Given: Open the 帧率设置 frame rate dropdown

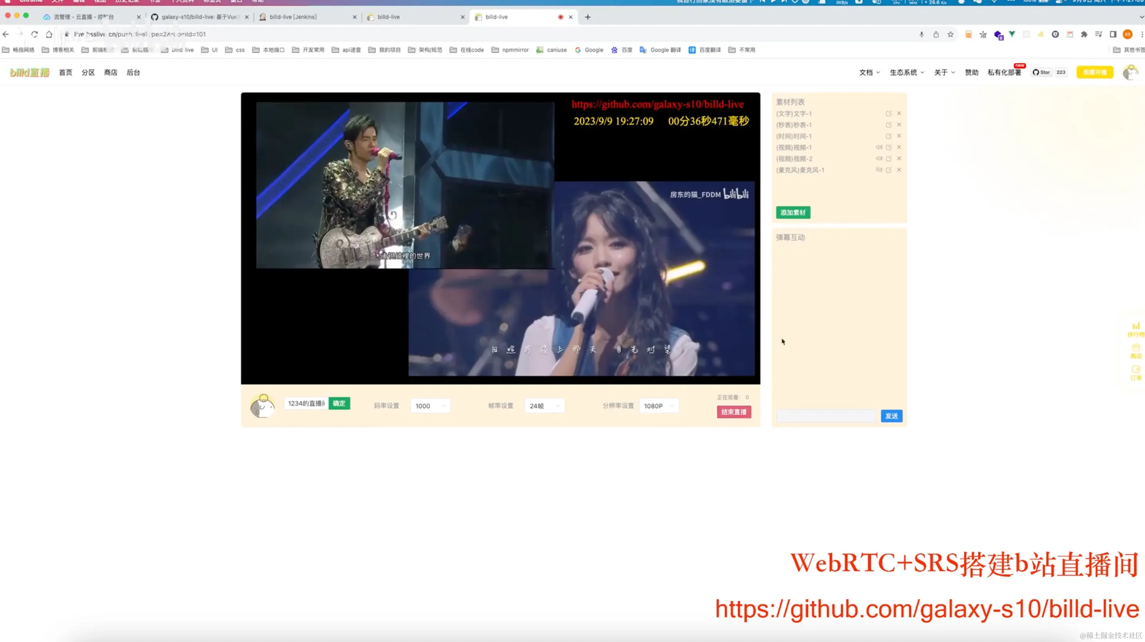Looking at the screenshot, I should [x=544, y=406].
